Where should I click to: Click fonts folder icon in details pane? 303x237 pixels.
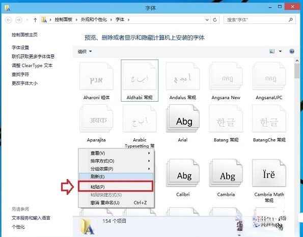[88, 226]
